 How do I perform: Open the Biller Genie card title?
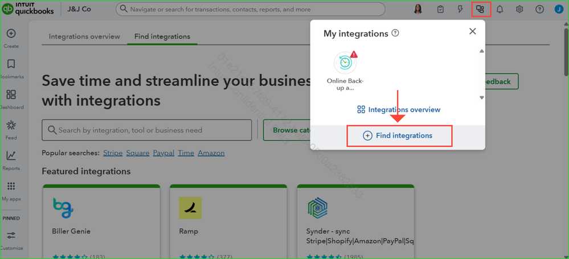pos(71,231)
